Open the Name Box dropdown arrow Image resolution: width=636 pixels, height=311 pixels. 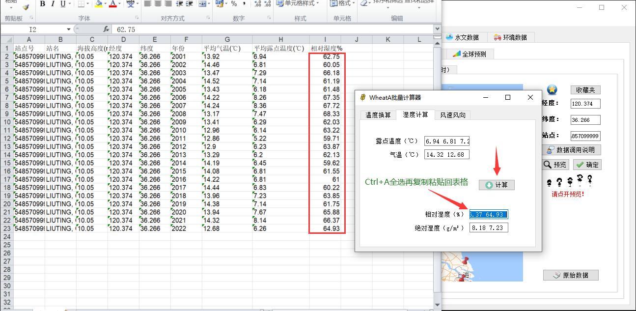[69, 29]
